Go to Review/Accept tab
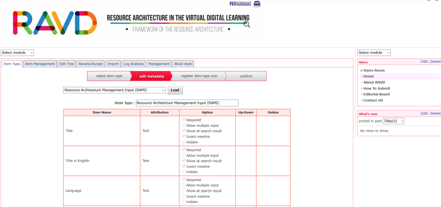 (91, 64)
